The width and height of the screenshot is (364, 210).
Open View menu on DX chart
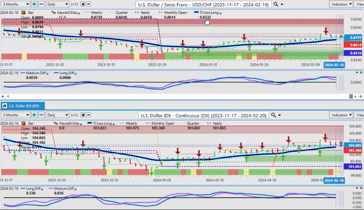(x=360, y=115)
